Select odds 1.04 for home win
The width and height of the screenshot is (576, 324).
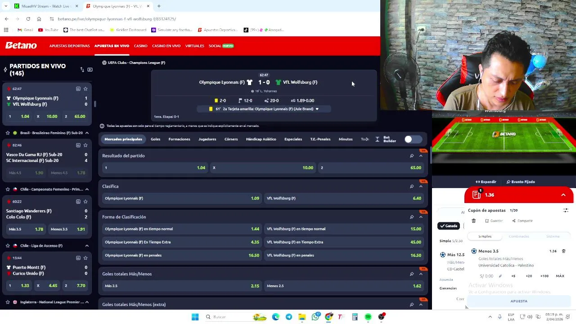click(x=154, y=167)
